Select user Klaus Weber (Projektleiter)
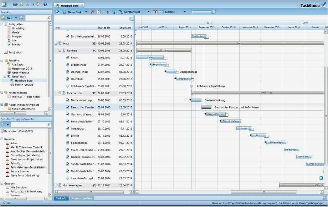This screenshot has width=328, height=207. point(26,160)
